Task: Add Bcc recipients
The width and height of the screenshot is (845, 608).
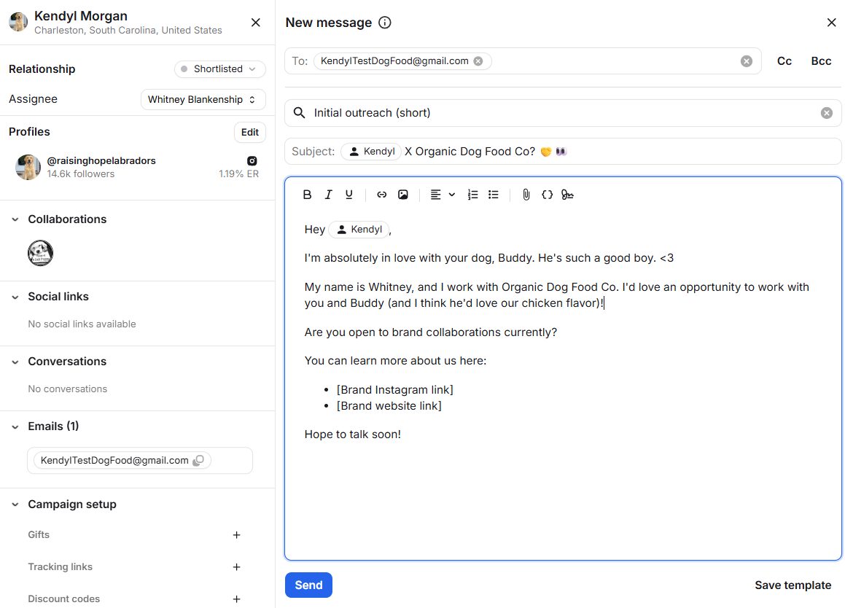Action: click(x=821, y=61)
